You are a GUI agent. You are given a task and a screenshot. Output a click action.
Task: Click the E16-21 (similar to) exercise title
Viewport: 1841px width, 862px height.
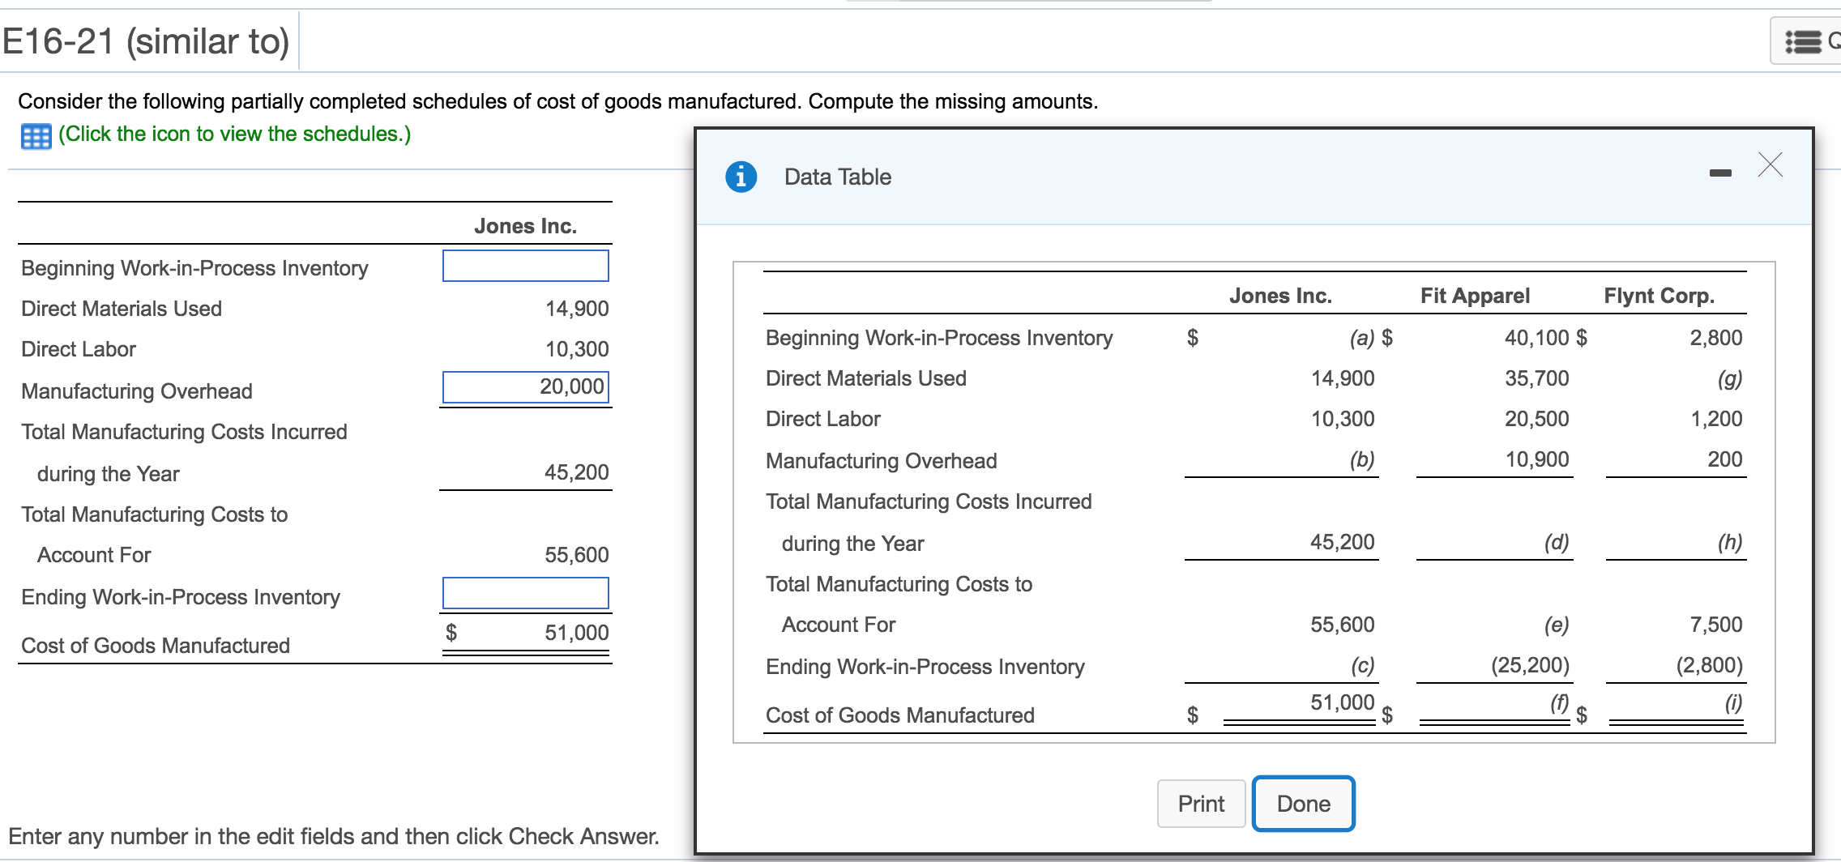pos(146,41)
